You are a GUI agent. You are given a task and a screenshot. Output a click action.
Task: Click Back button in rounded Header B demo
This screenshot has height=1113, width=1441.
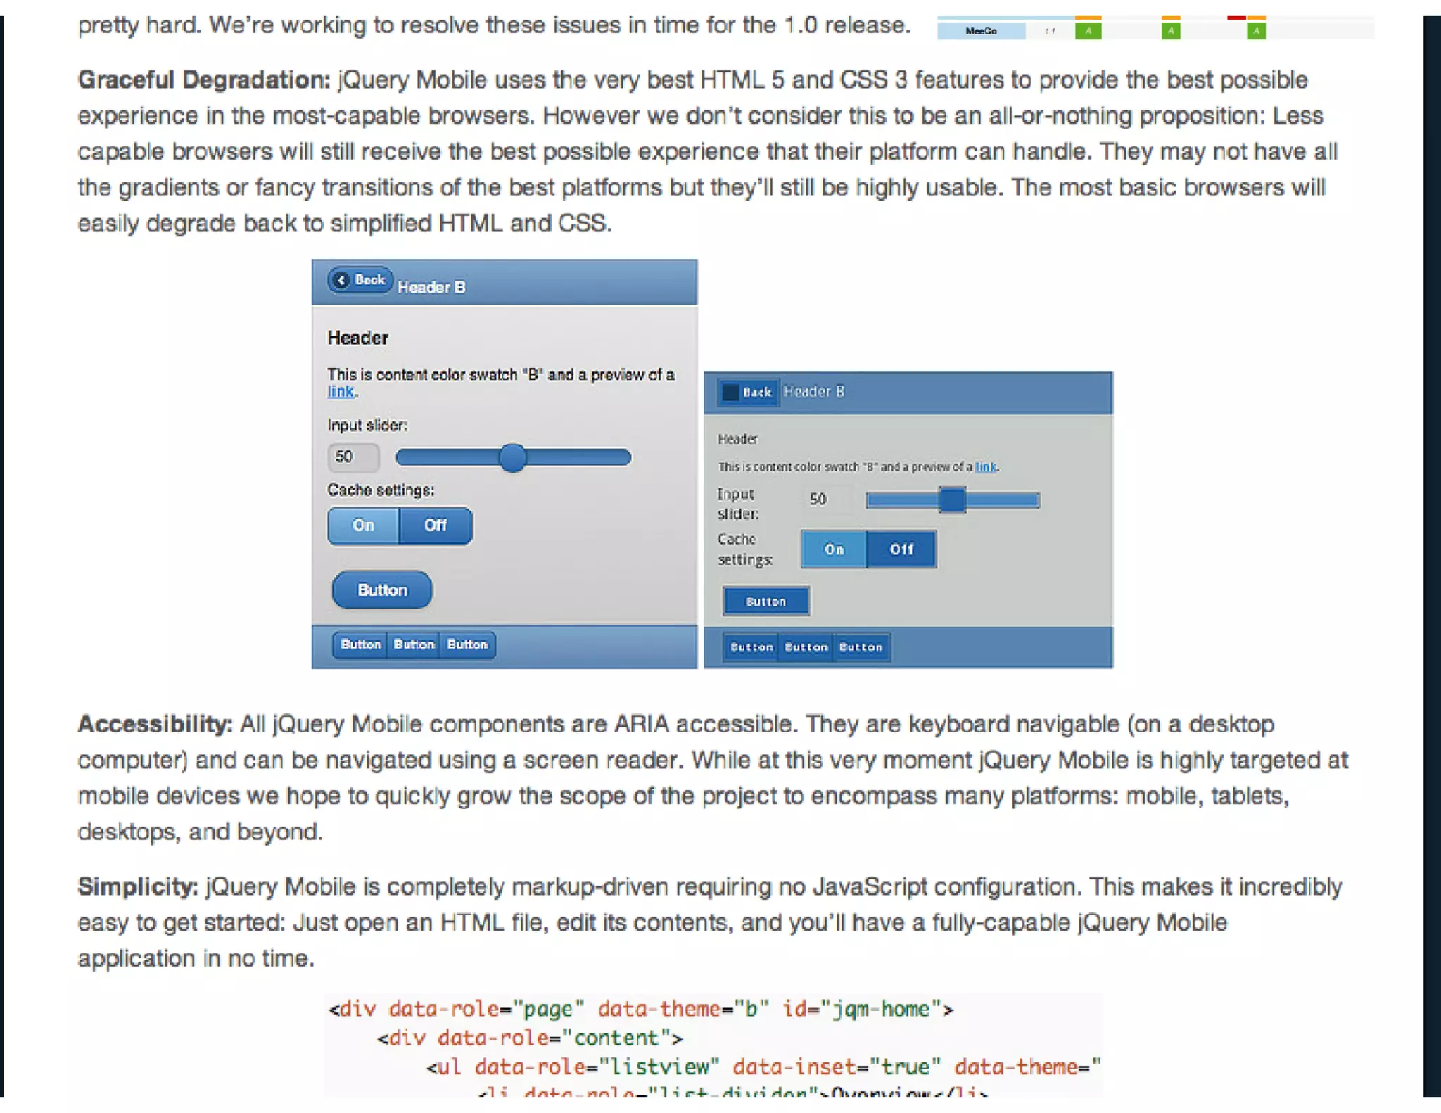click(x=360, y=281)
